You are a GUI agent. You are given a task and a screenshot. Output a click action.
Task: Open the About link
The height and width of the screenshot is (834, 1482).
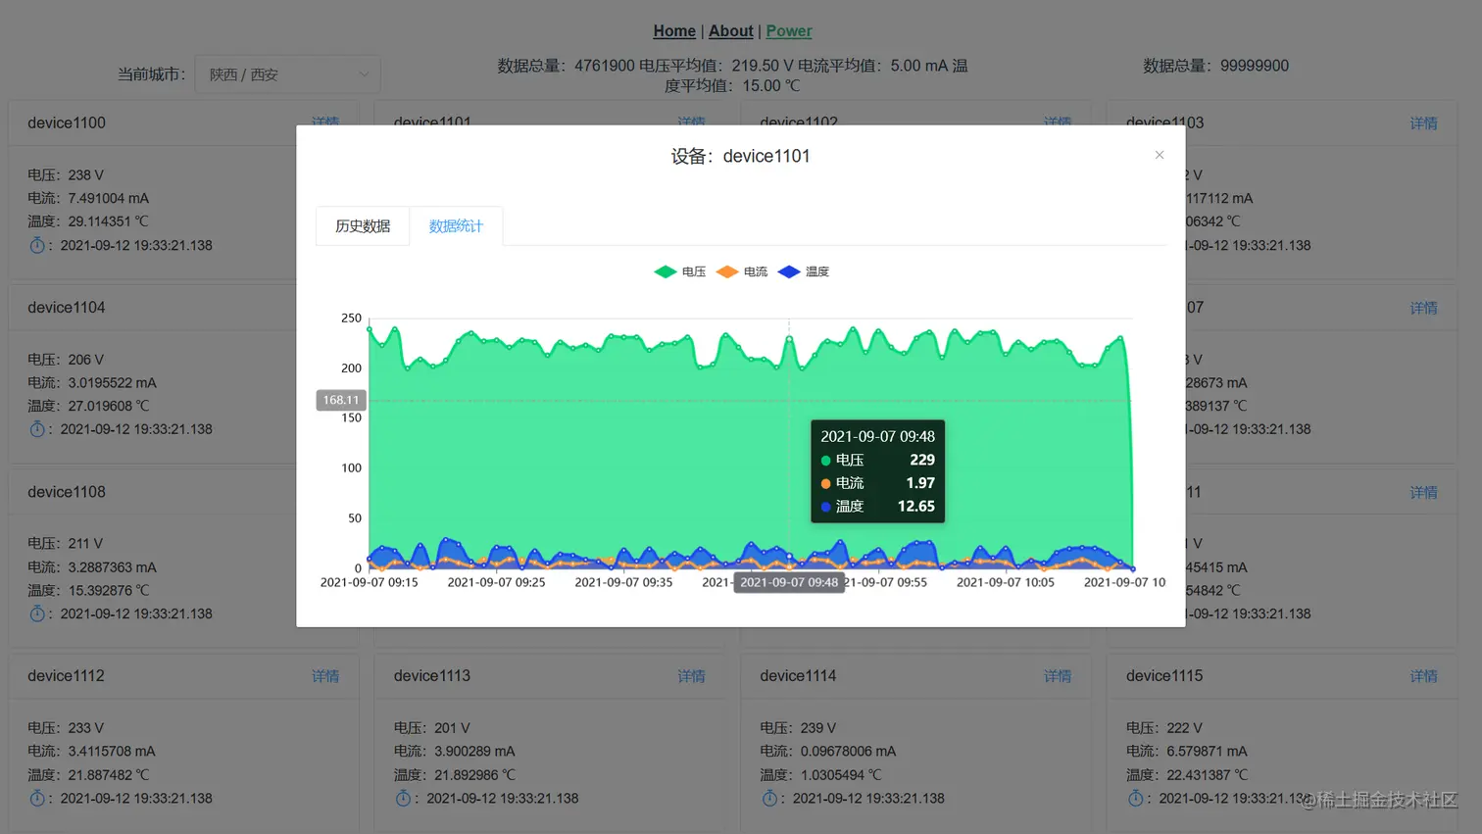731,31
